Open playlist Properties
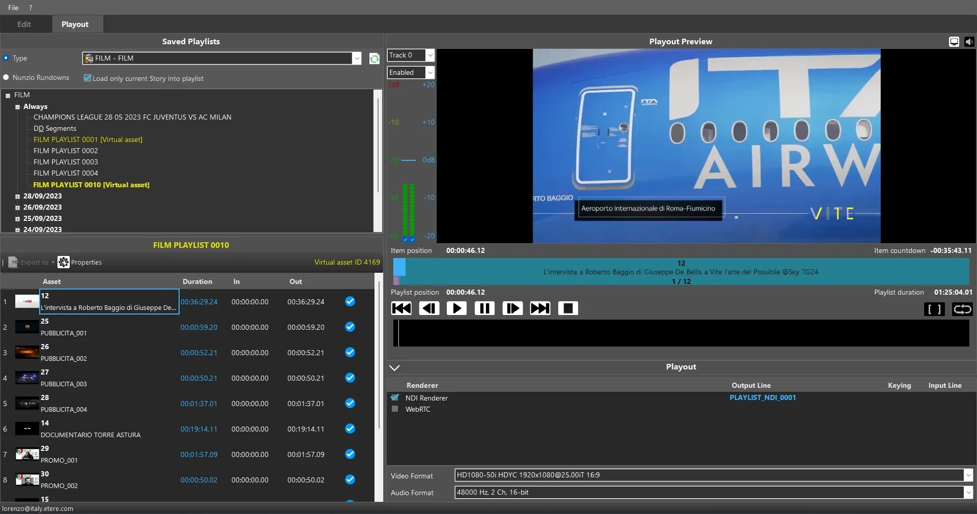977x514 pixels. [x=80, y=263]
